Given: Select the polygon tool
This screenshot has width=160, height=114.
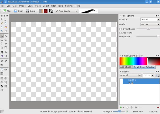Looking at the screenshot, I should [x=2, y=44].
